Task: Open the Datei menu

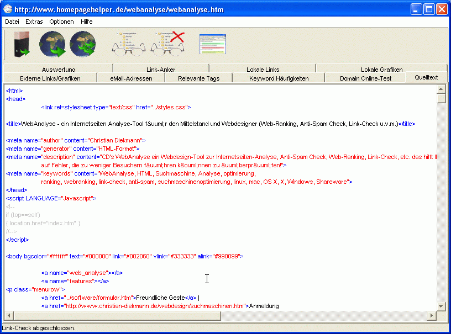Action: (x=12, y=22)
